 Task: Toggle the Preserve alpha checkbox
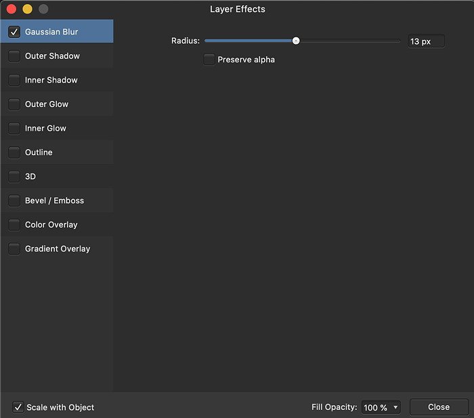click(x=209, y=60)
